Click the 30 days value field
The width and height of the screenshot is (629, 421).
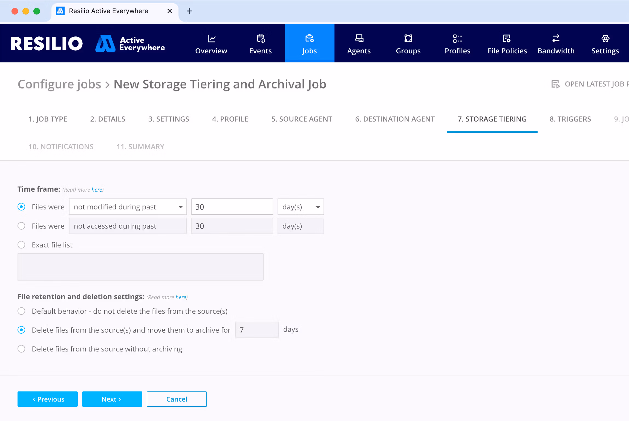pos(232,207)
